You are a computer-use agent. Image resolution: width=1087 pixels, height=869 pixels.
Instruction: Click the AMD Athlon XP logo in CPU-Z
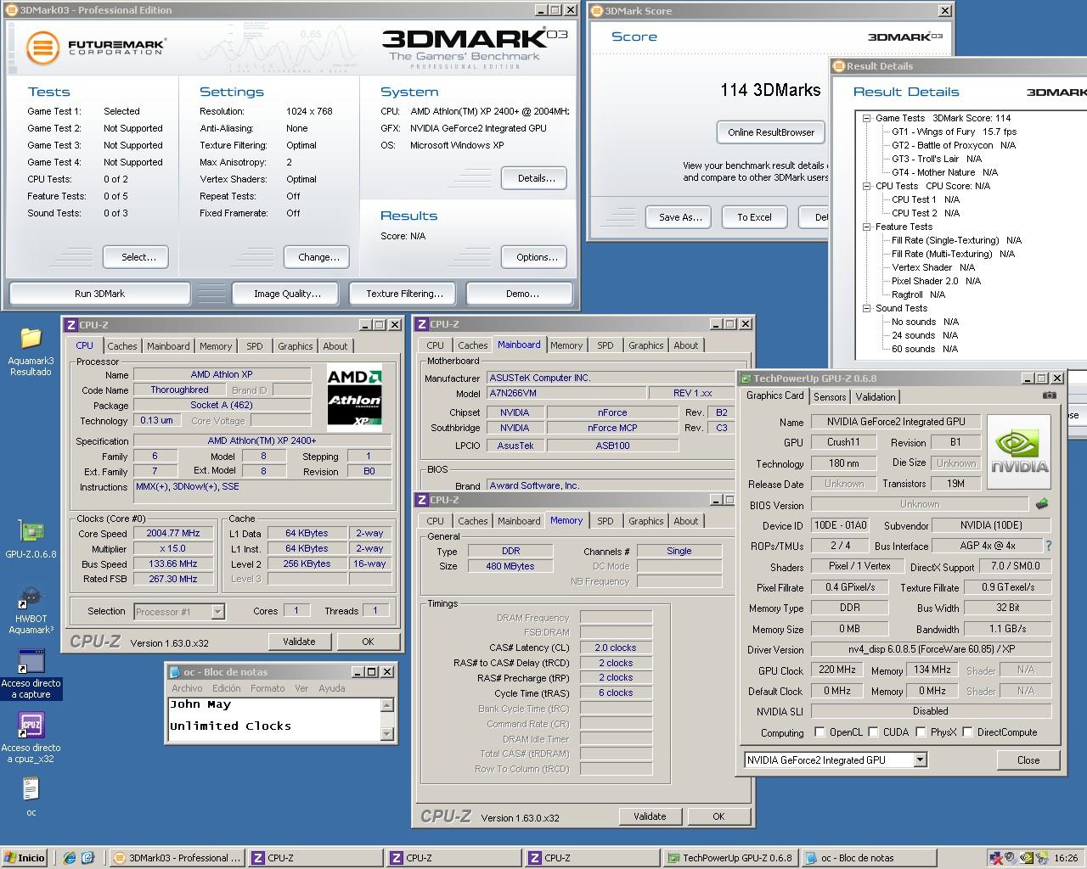pos(354,397)
